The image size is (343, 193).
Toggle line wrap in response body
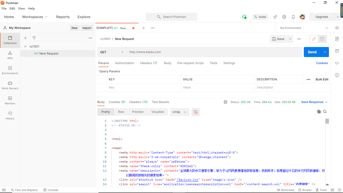(196, 112)
